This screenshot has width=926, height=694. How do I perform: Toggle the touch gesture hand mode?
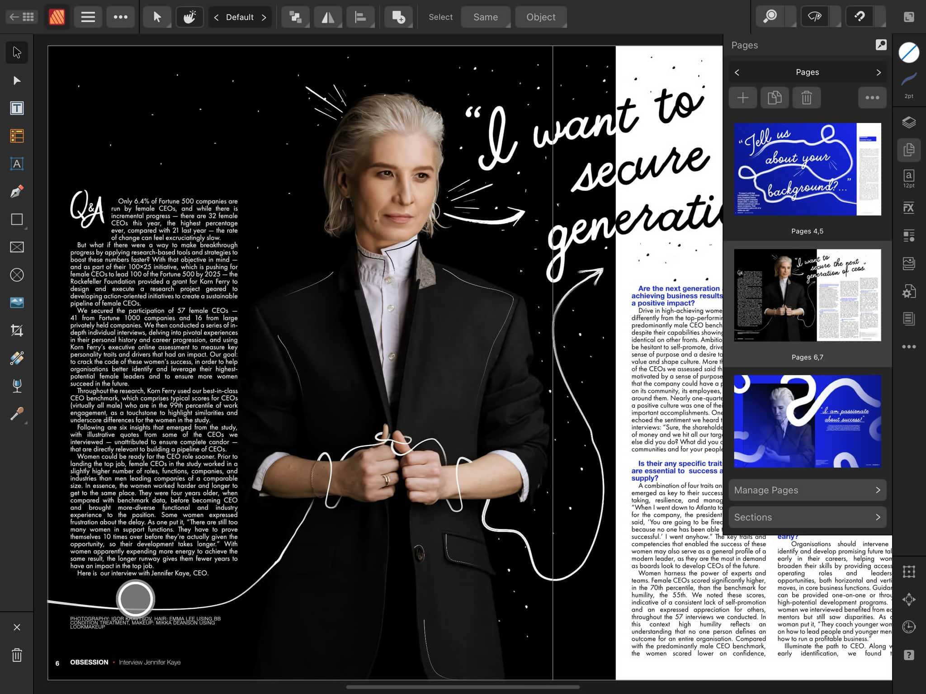click(x=189, y=17)
